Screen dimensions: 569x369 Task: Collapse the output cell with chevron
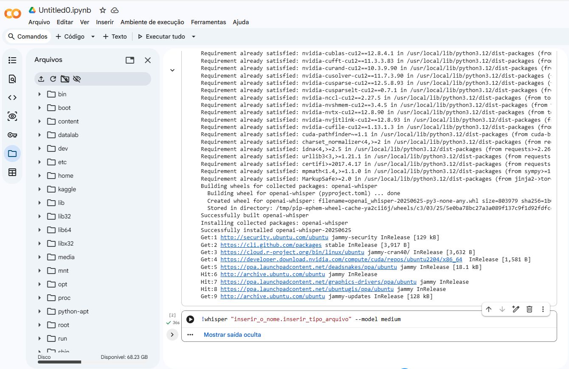click(172, 70)
